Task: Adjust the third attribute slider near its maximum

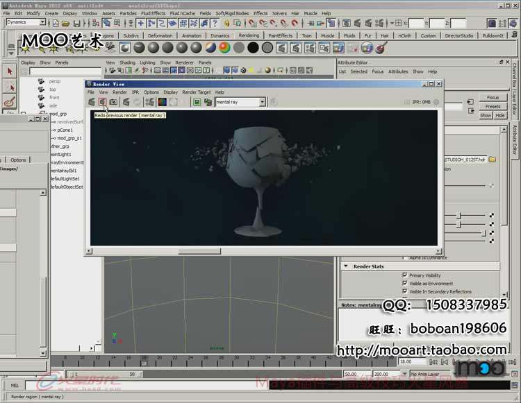Action: click(x=484, y=233)
